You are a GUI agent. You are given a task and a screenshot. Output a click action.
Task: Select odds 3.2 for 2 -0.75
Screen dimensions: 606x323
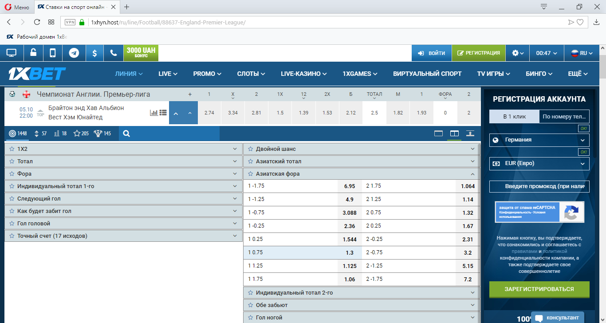[x=468, y=253]
